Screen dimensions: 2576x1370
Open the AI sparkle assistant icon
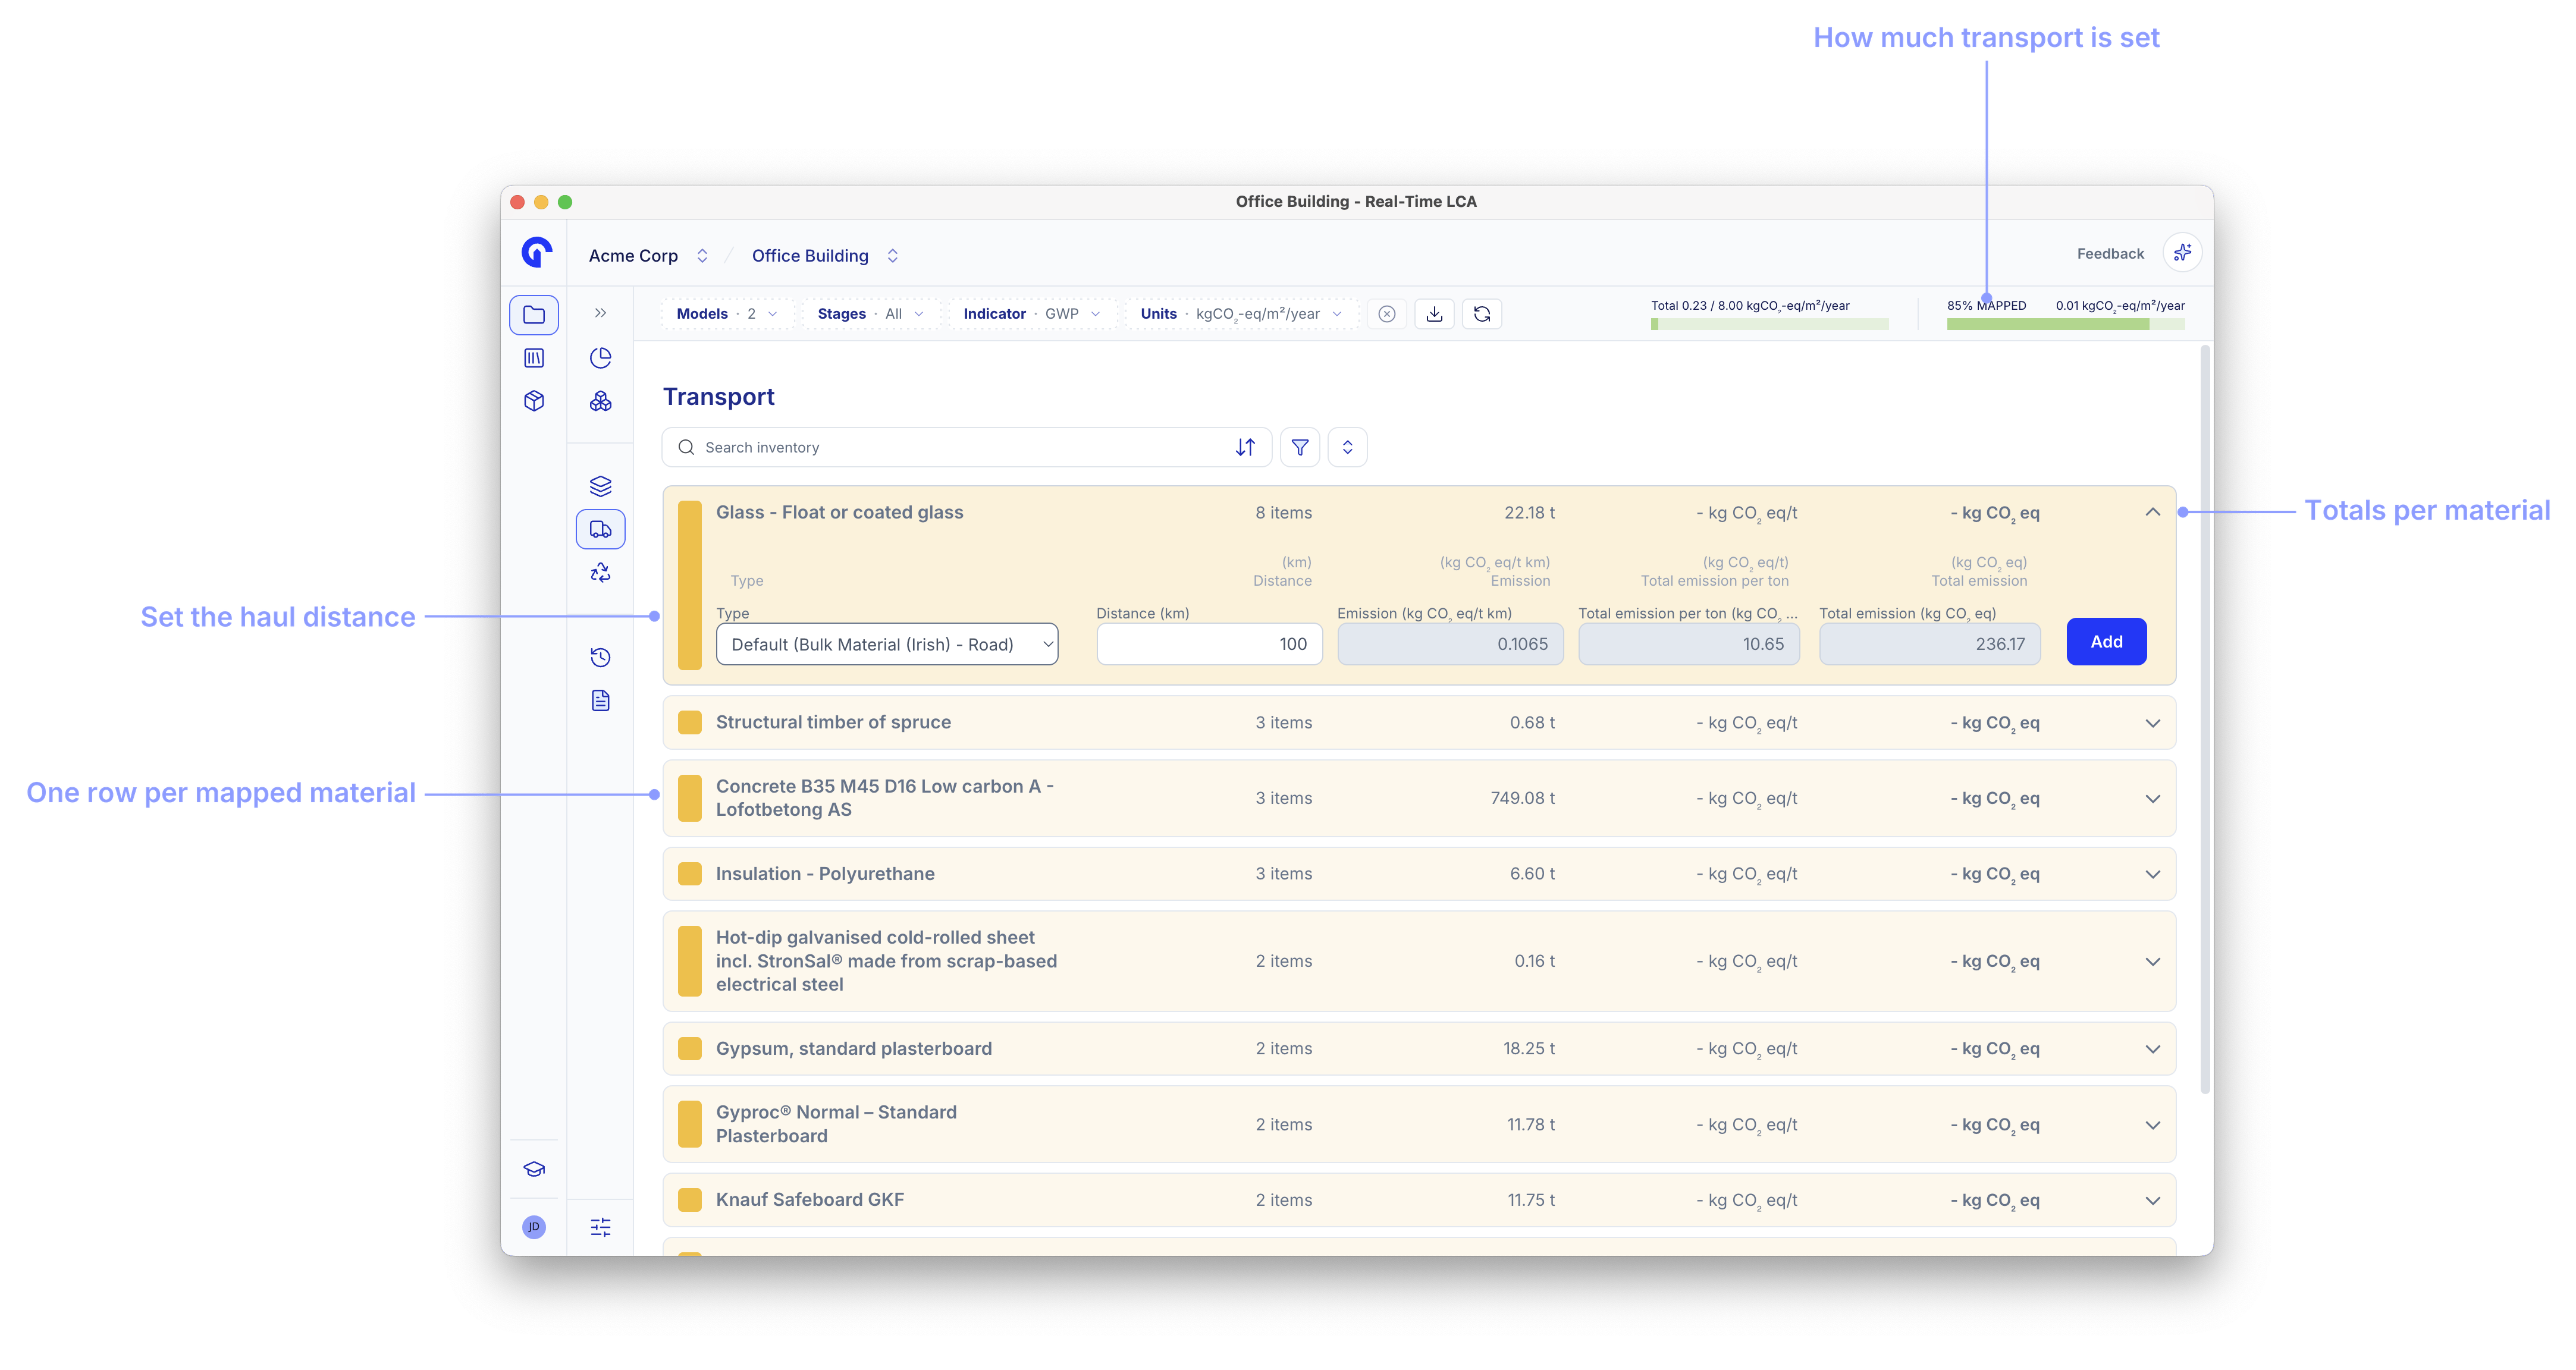point(2182,253)
